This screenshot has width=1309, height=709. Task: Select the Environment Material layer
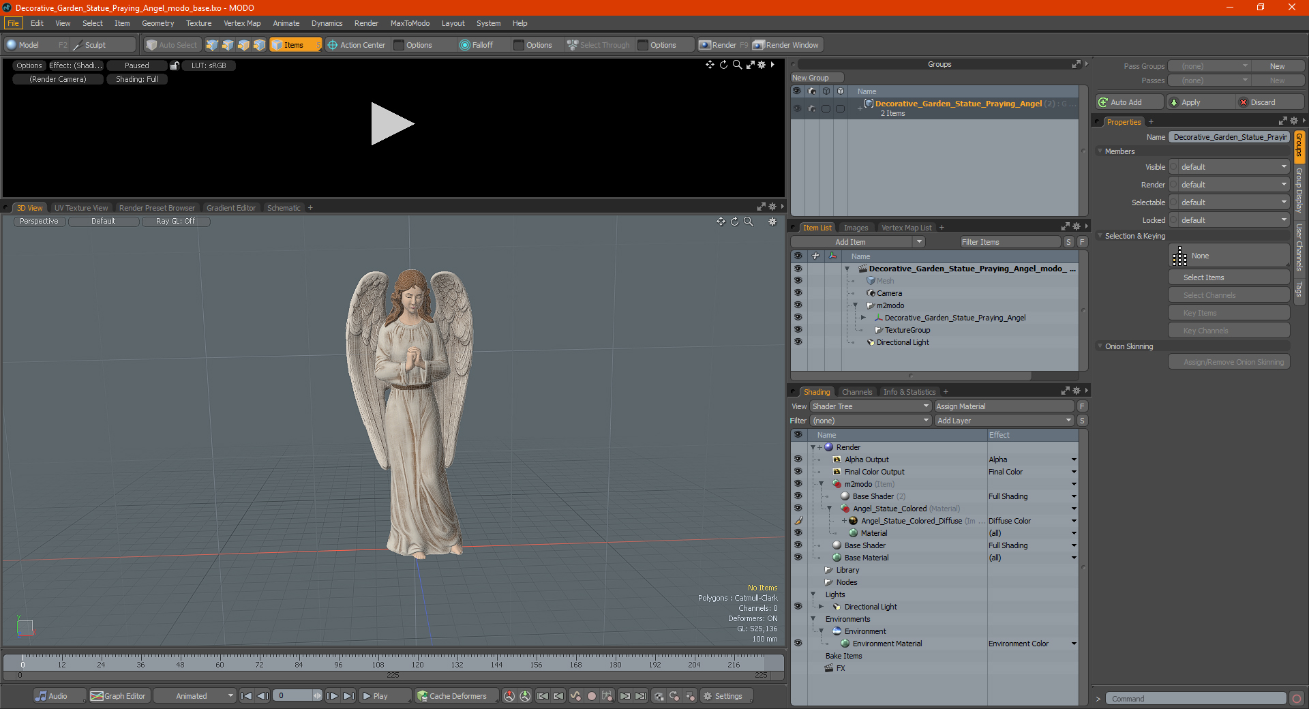point(887,644)
